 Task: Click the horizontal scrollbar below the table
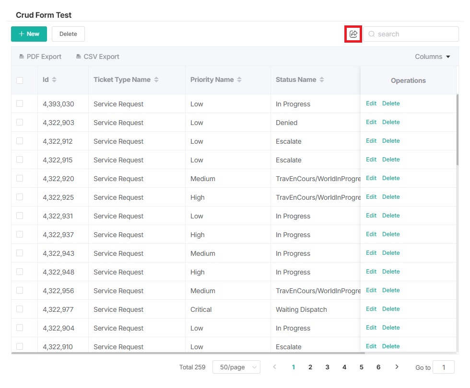click(187, 354)
